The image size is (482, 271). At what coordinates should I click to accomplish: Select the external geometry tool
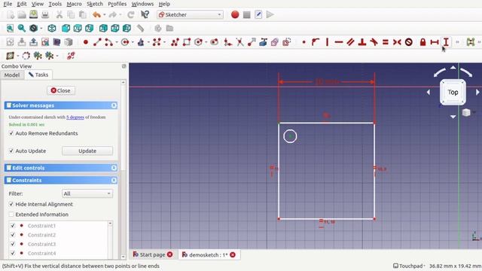click(263, 42)
